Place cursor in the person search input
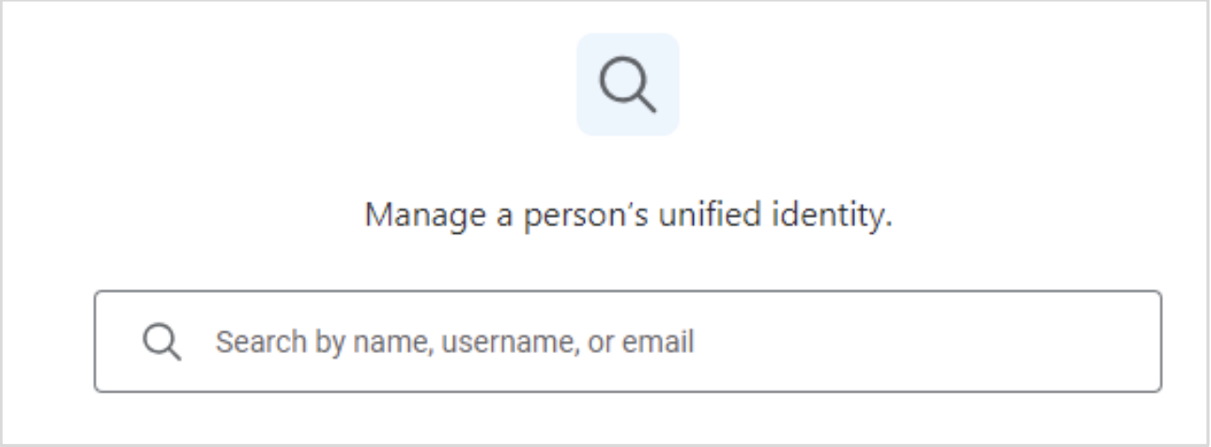The image size is (1211, 447). (x=627, y=342)
